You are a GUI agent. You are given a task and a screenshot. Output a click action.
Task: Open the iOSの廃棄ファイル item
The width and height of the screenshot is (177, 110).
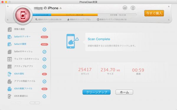tap(28, 89)
